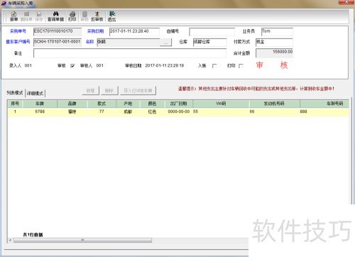Click the greyed 删除单 toolbar icon
355x257 pixels.
tap(26, 16)
